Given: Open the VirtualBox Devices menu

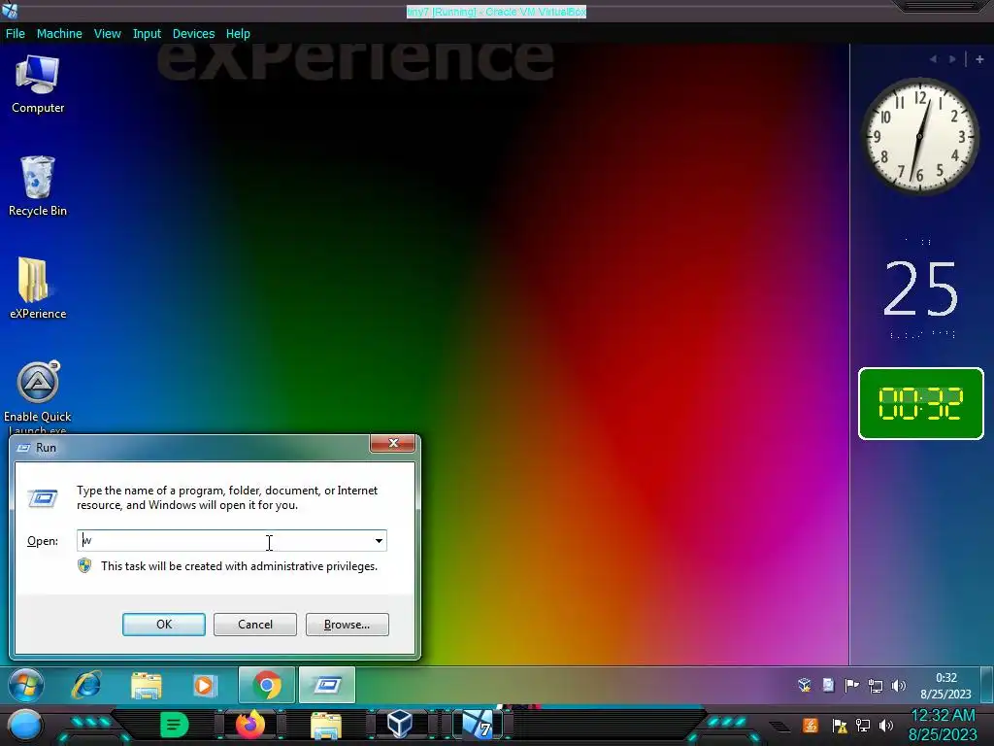Looking at the screenshot, I should pos(193,34).
